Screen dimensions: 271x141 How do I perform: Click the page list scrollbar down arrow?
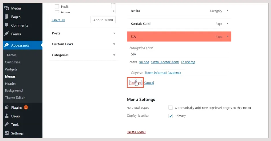(113, 11)
